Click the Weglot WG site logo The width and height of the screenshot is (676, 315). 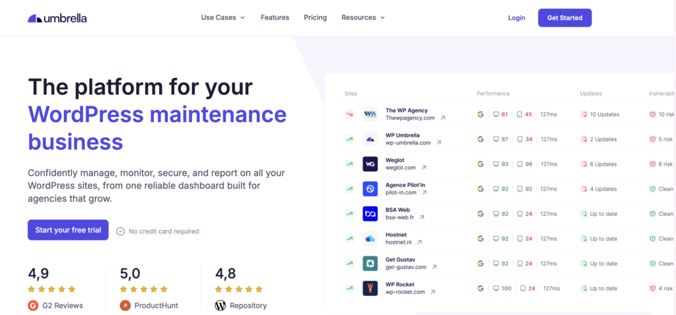(370, 164)
